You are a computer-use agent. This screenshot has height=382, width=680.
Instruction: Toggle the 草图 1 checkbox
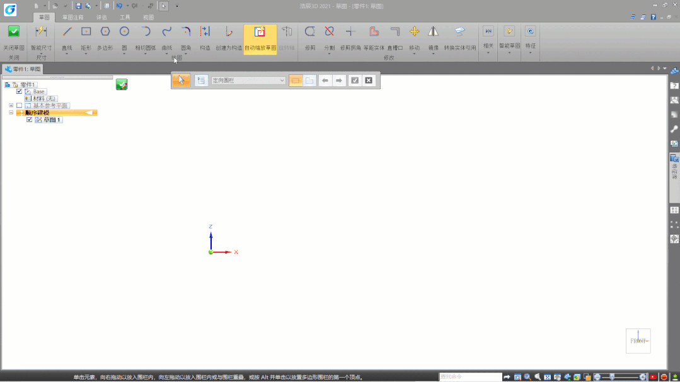[x=30, y=120]
